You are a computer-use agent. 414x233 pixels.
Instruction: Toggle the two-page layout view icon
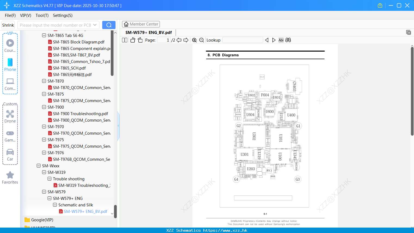click(124, 40)
